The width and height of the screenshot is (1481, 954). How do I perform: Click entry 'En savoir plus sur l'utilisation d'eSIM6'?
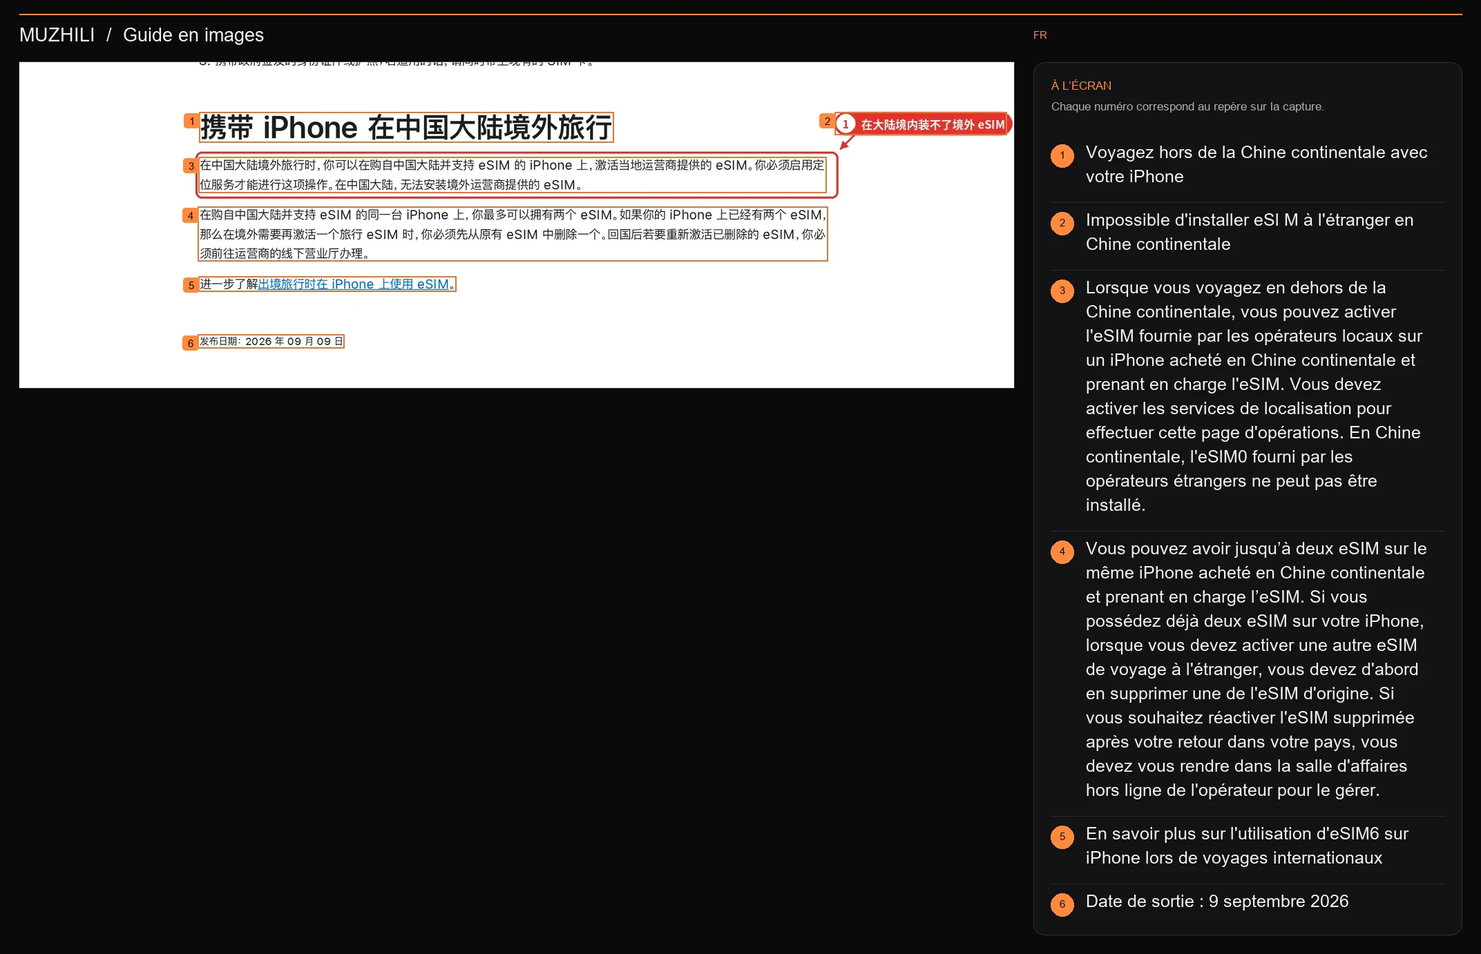(x=1247, y=846)
